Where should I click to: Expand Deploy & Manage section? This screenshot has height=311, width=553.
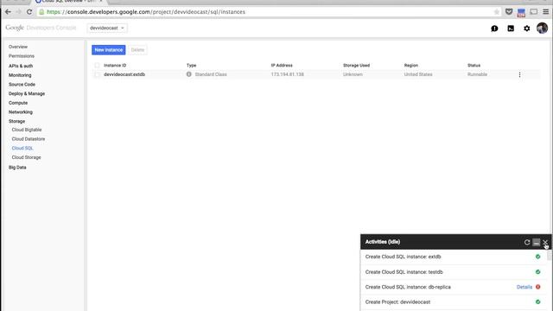pos(27,93)
